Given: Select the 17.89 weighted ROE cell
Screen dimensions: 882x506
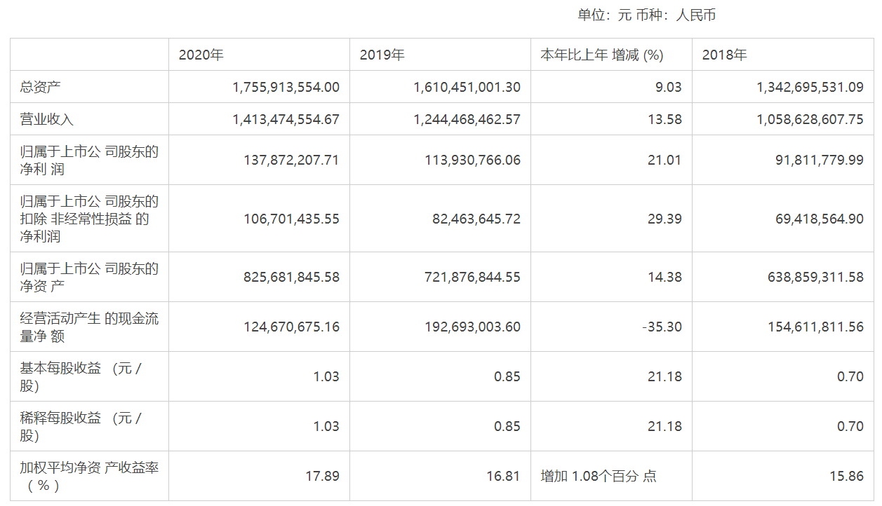Looking at the screenshot, I should pos(323,476).
